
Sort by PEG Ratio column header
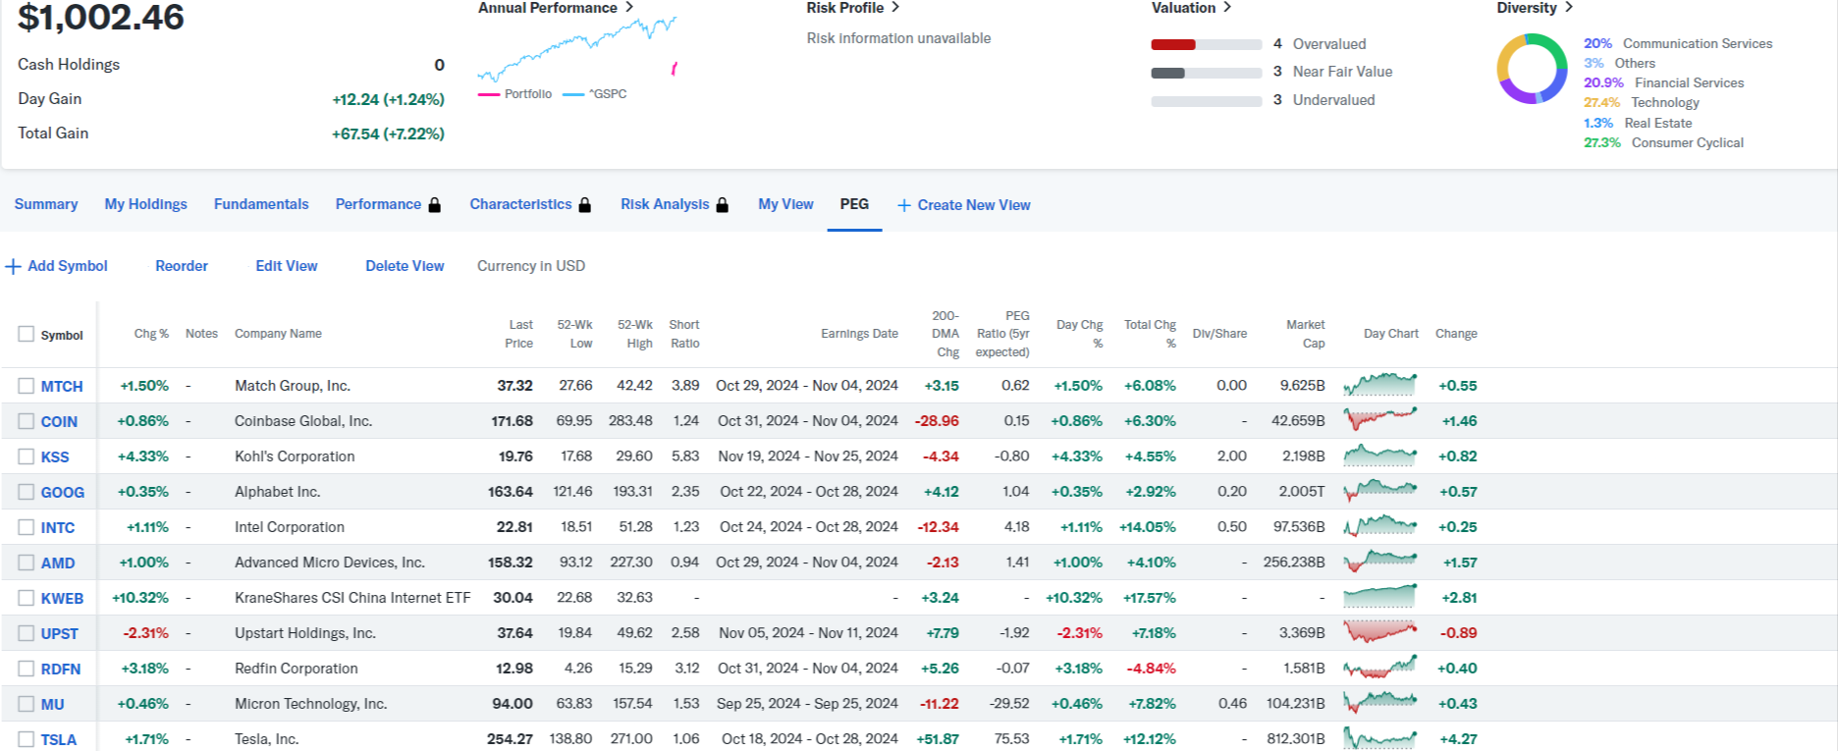tap(1002, 334)
